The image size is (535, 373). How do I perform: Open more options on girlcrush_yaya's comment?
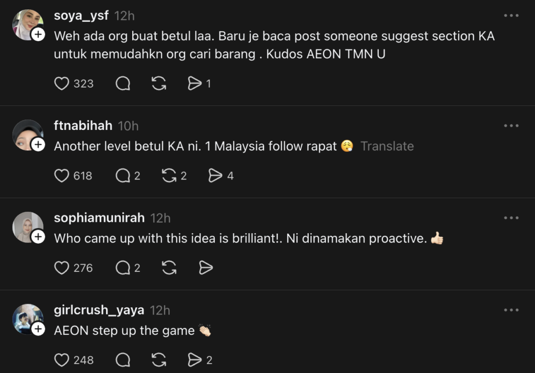(x=511, y=310)
